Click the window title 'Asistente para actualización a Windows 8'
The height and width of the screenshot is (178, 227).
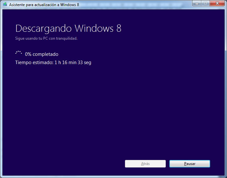click(44, 5)
